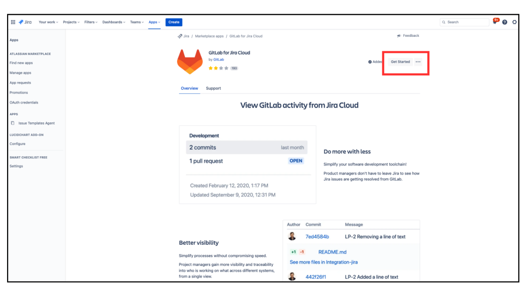Viewport: 524px width, 295px height.
Task: Click 'LP-2 Removing a line of text' message
Action: click(375, 237)
